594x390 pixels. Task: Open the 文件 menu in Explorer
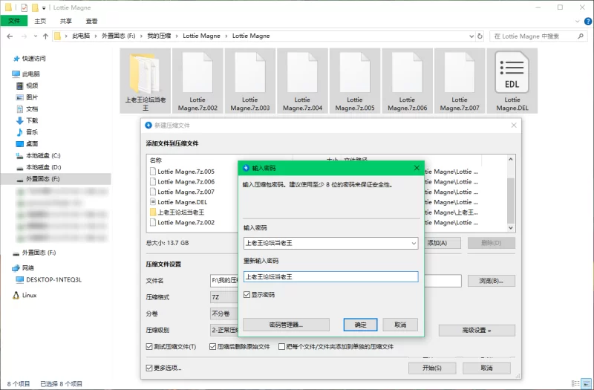click(14, 22)
